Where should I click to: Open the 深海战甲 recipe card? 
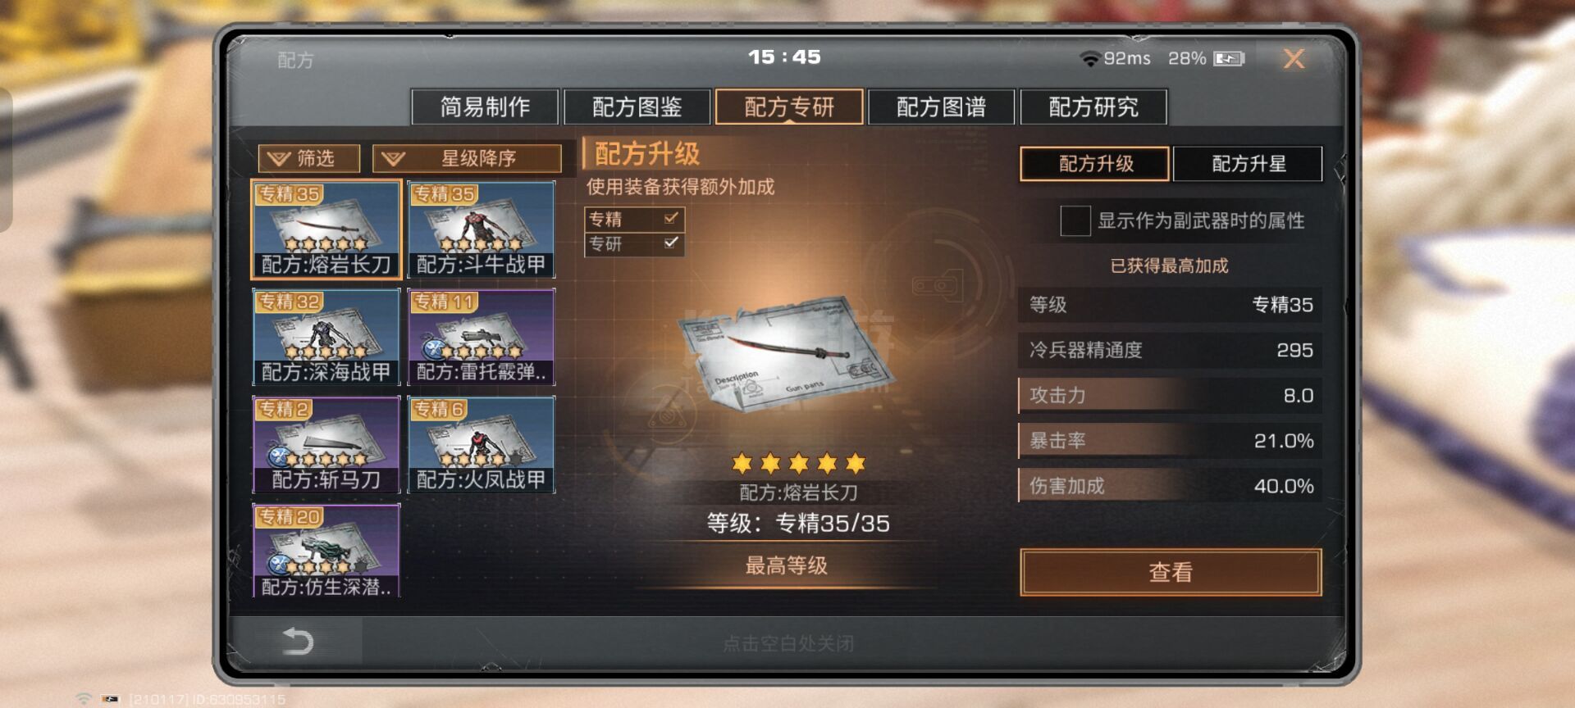point(326,337)
